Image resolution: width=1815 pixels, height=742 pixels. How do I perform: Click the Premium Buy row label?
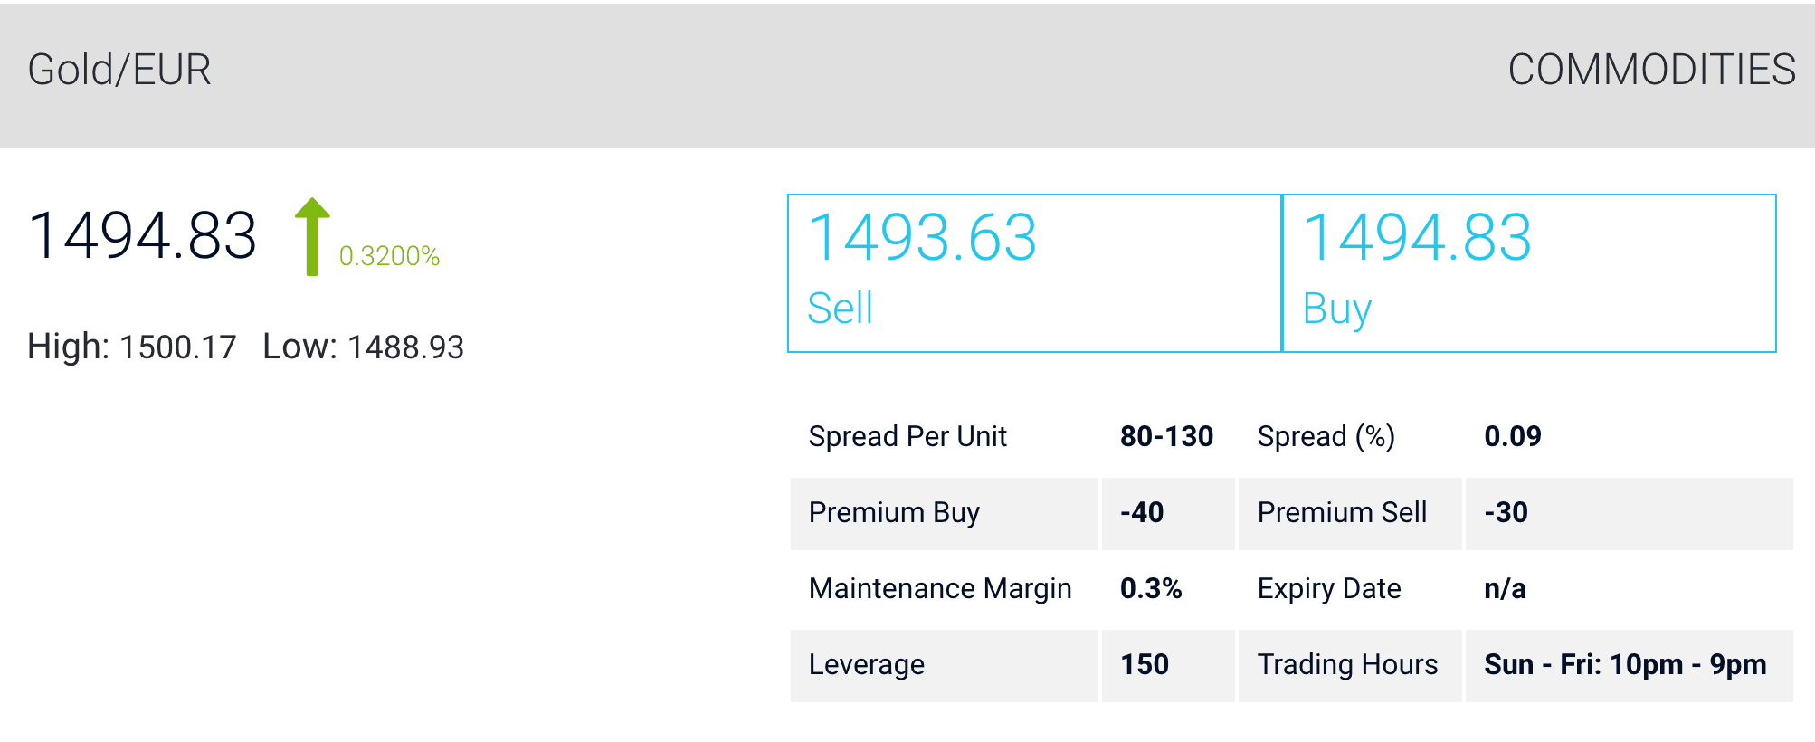tap(894, 512)
